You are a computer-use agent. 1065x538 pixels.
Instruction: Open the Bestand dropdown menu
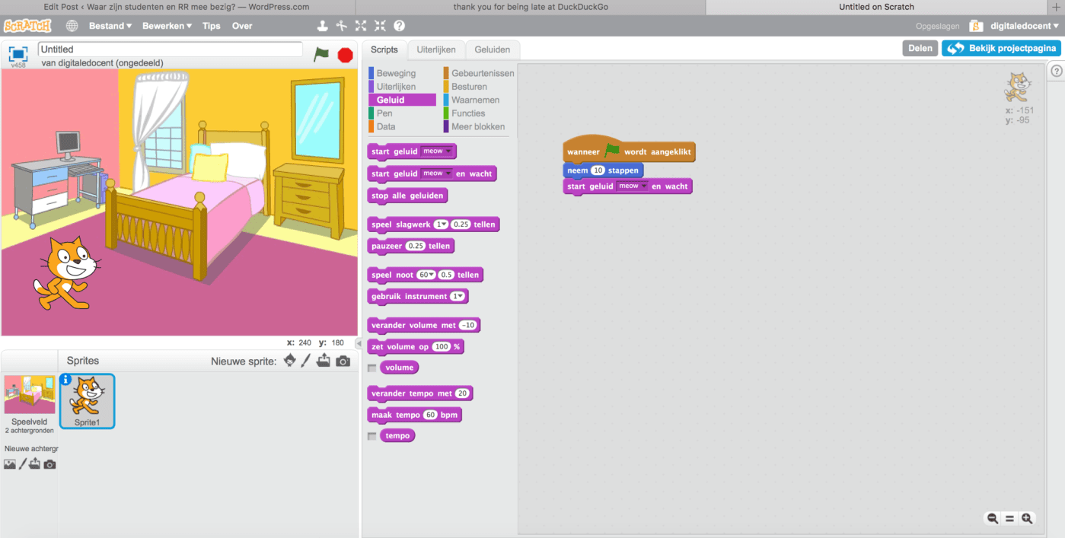[110, 26]
